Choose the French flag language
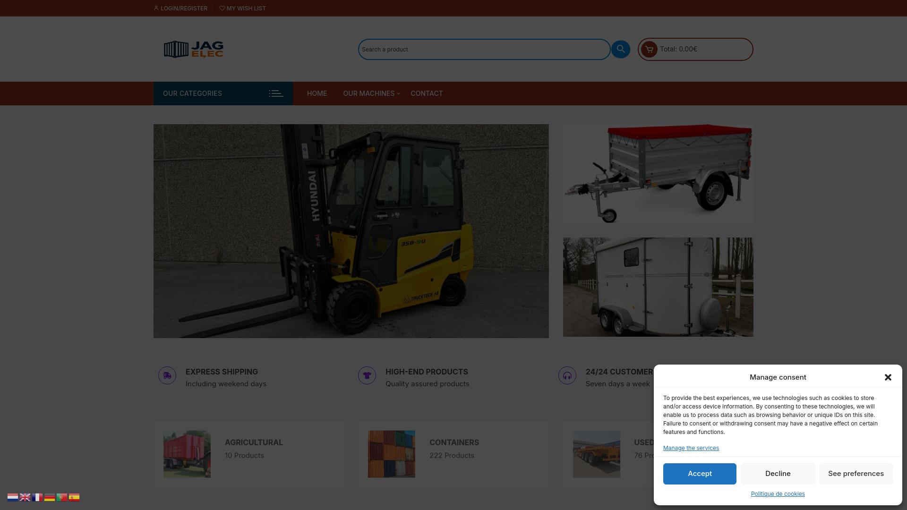Screen dimensions: 907x510 pos(37,497)
